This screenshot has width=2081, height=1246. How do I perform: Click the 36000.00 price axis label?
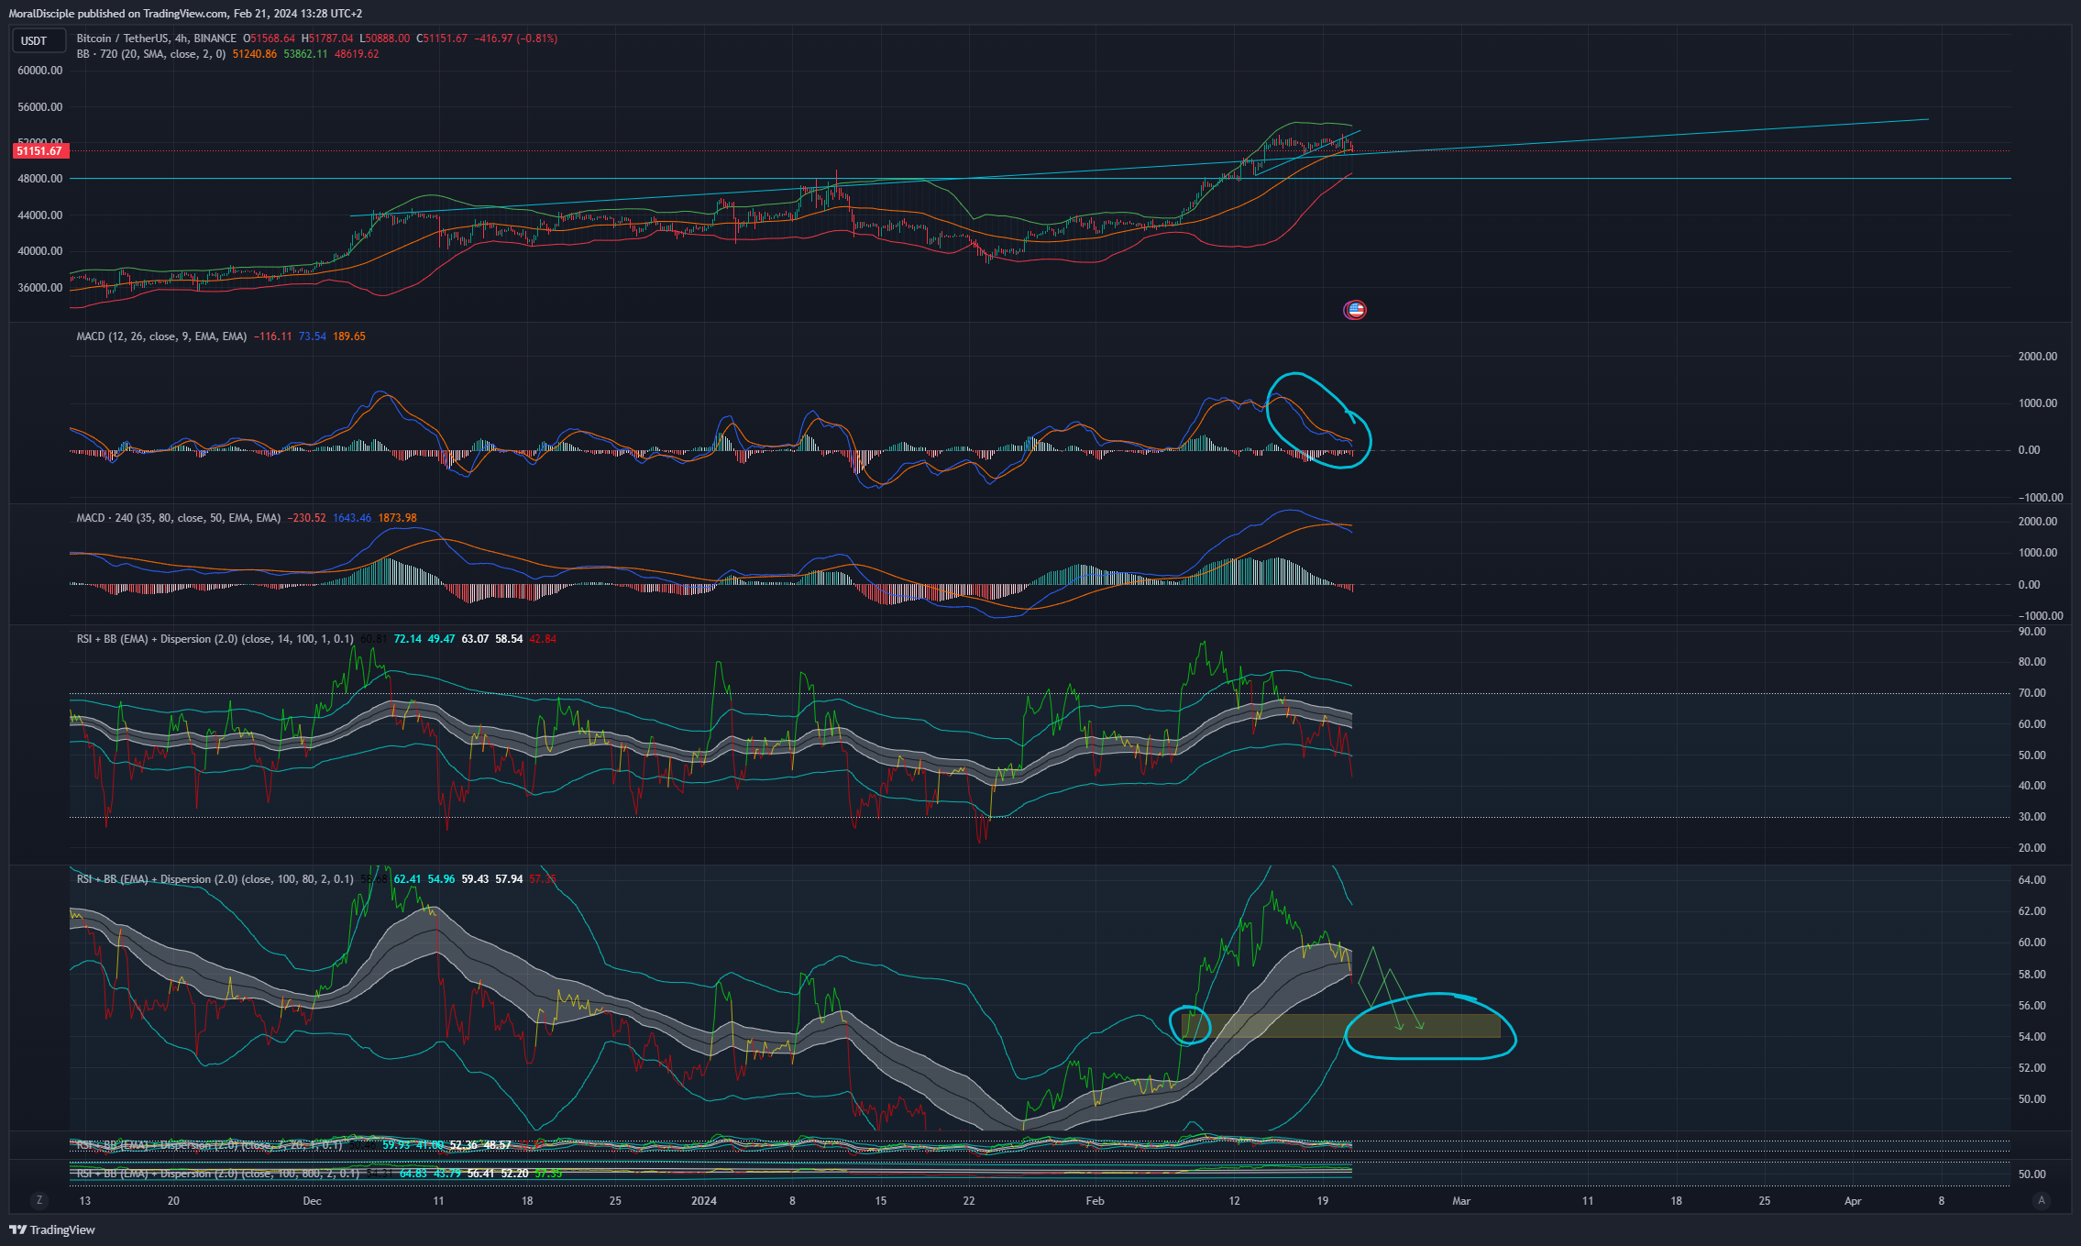point(40,288)
